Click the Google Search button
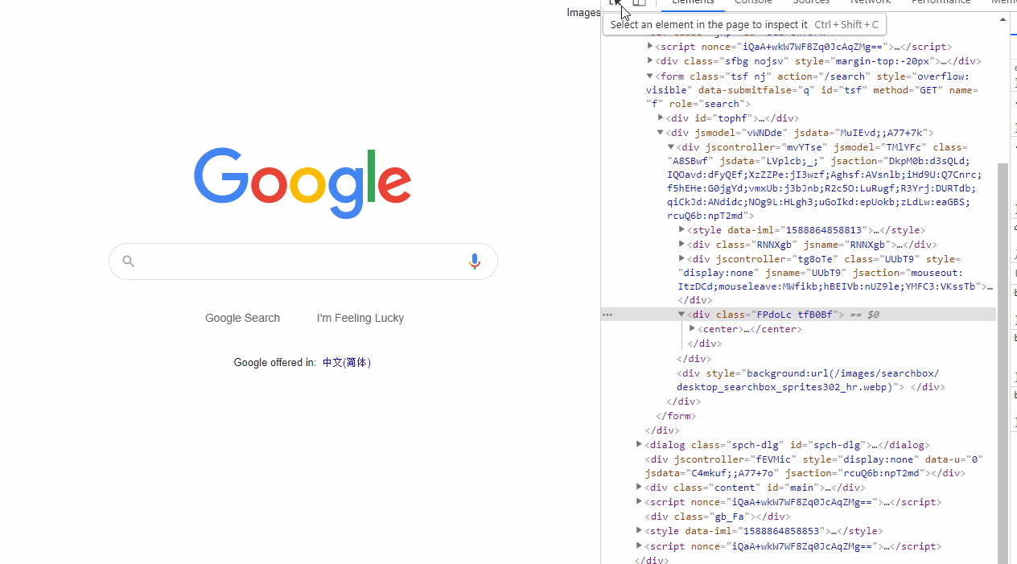Screen dimensions: 1017x564 click(242, 318)
